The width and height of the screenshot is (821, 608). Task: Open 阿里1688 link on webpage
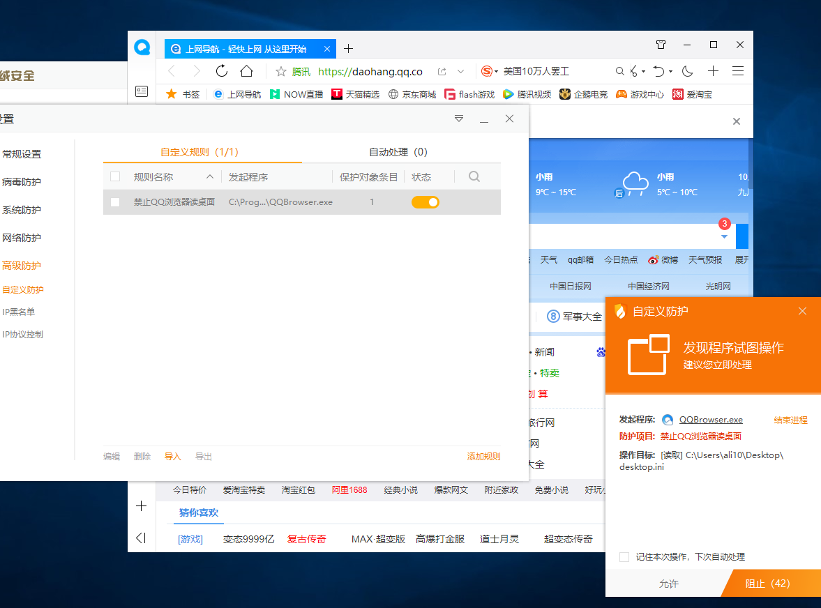(349, 490)
